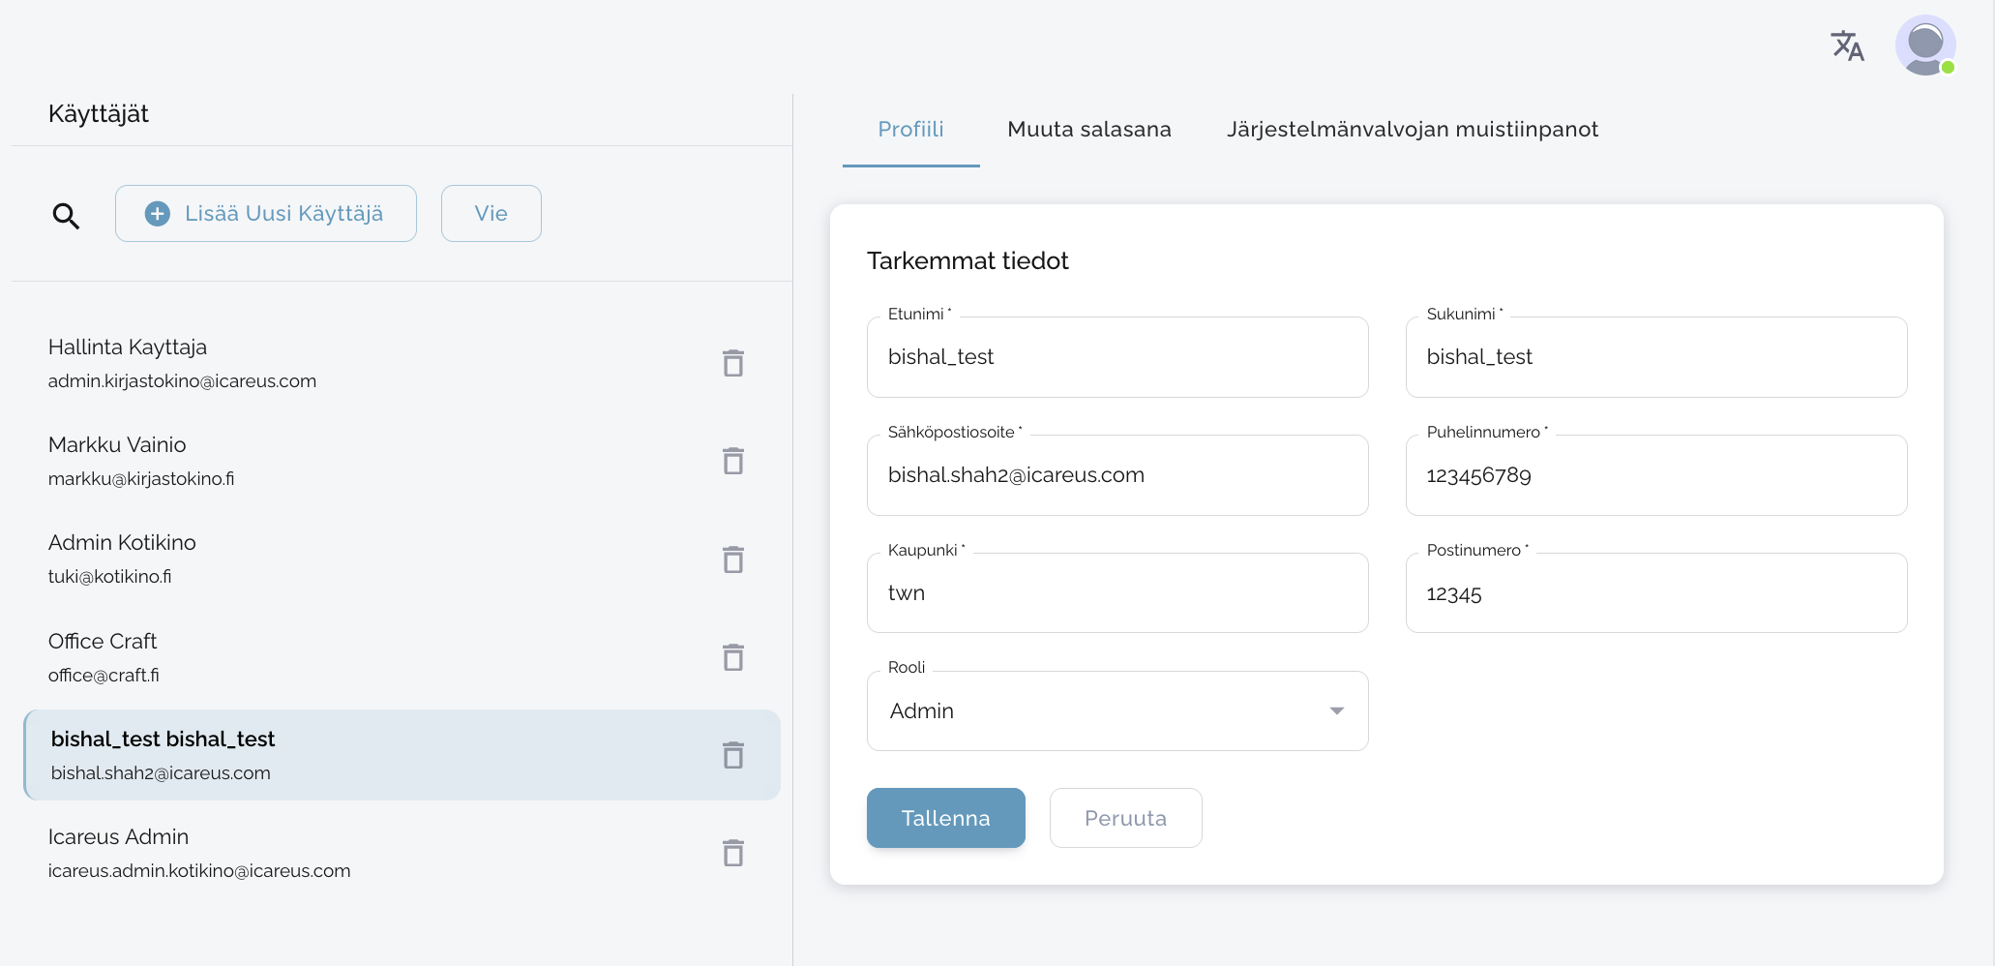Click the search magnifier icon
The width and height of the screenshot is (1995, 966).
(66, 215)
